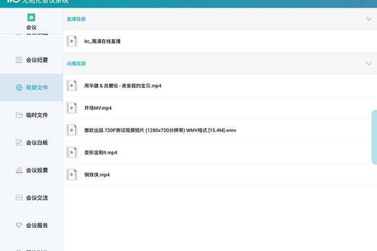Click the video file icon beside 钢铁侠.mp4
Screen dimensions: 377x251
click(73, 174)
